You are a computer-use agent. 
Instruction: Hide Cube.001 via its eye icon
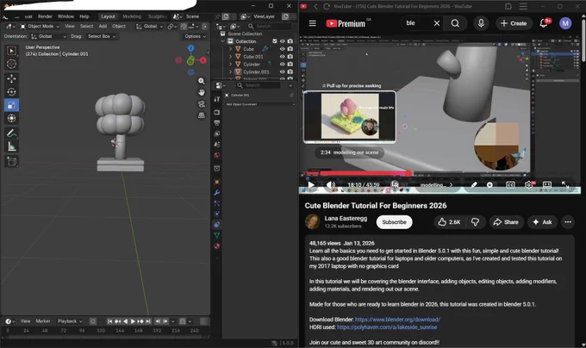[x=283, y=57]
